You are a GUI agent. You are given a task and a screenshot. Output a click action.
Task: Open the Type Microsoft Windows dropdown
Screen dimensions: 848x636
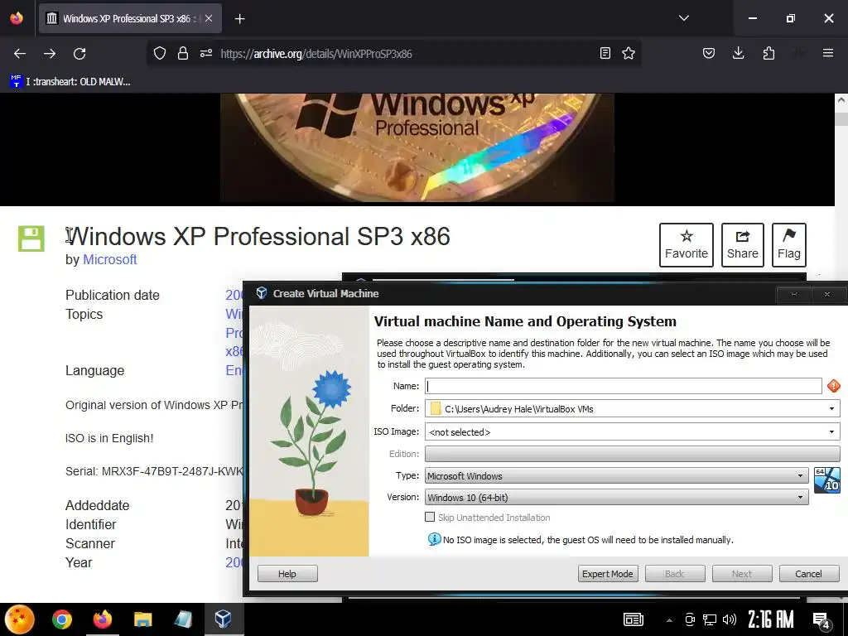[616, 476]
